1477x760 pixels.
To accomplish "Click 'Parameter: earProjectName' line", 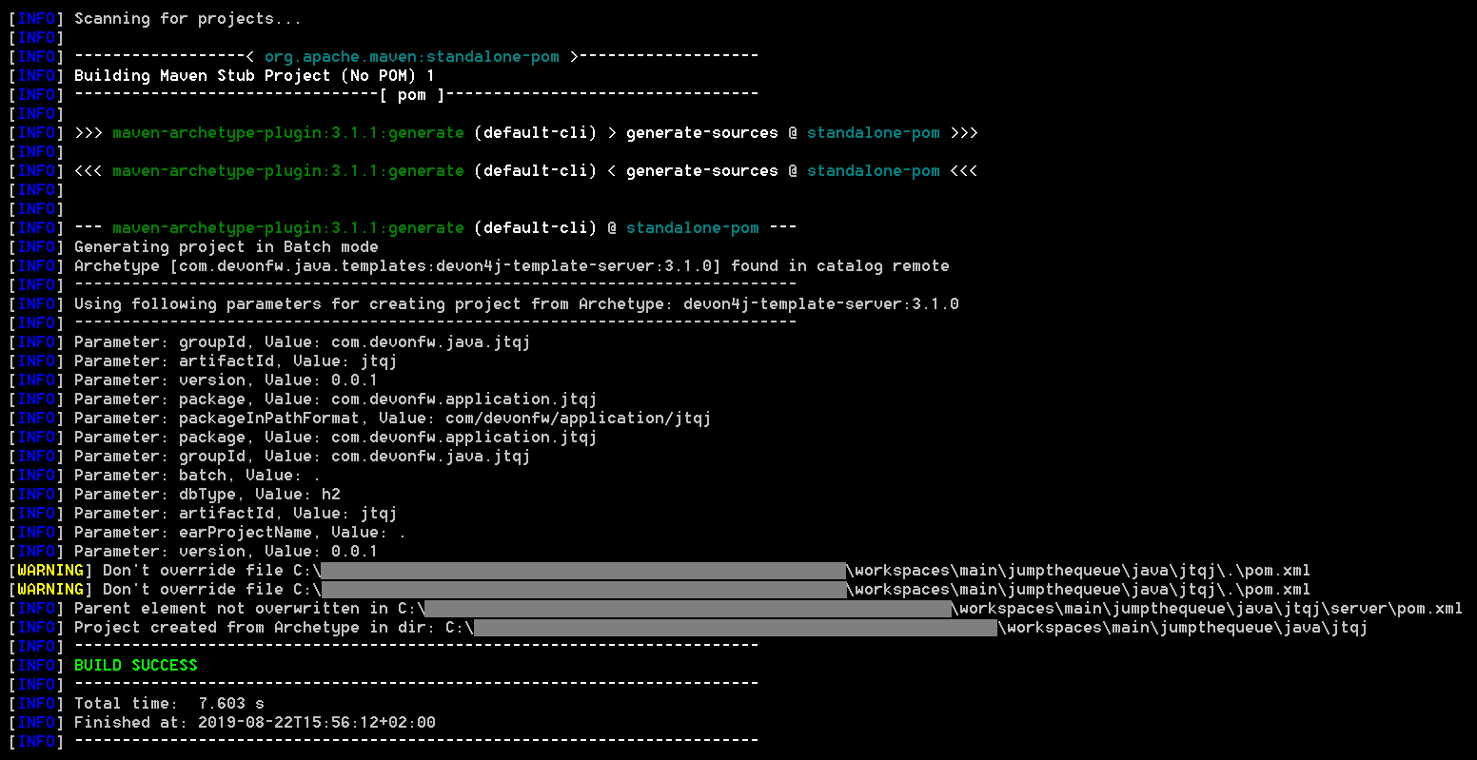I will pyautogui.click(x=241, y=533).
